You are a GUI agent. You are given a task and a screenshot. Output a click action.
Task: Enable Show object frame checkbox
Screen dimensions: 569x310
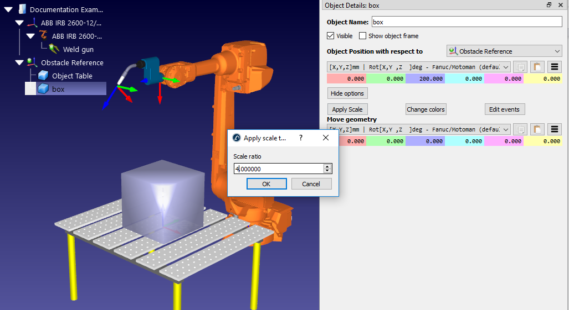tap(363, 36)
